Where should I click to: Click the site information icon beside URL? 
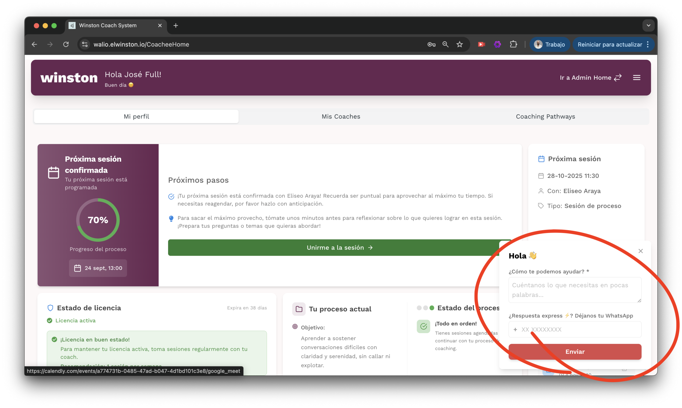[x=85, y=44]
